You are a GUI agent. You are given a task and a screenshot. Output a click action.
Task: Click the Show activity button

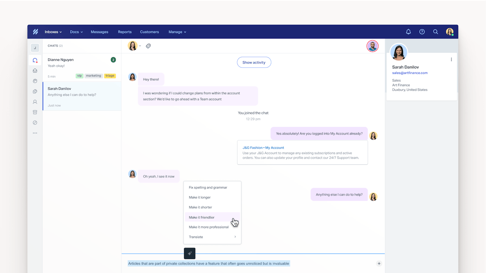coord(254,62)
